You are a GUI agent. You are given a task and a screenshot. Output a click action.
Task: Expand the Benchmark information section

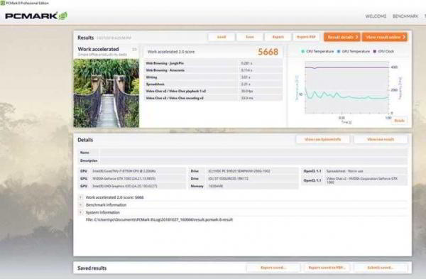pos(80,205)
